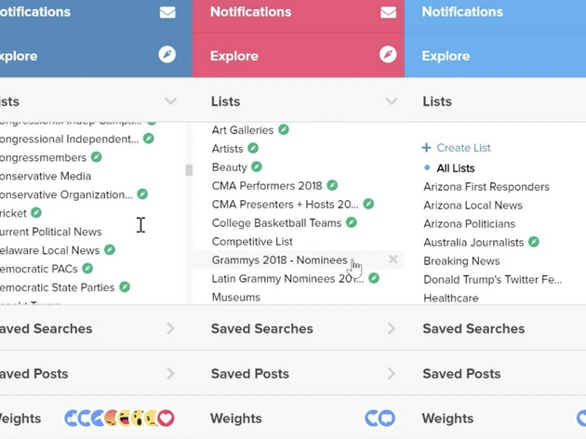The height and width of the screenshot is (439, 586).
Task: Open the Breaking News list
Action: 461,261
